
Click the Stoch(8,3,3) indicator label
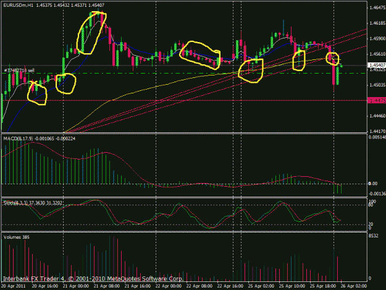point(33,203)
